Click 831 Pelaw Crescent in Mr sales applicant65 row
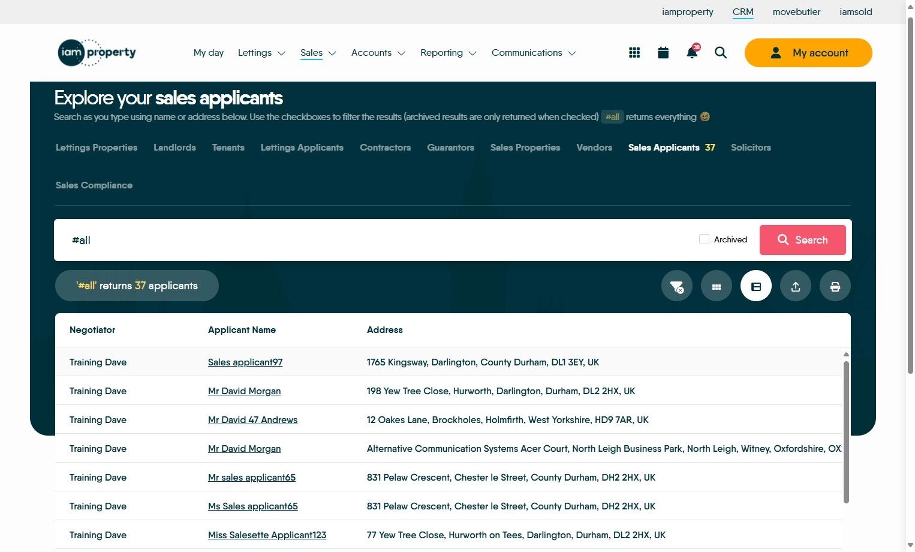Viewport: 915px width, 552px height. pos(511,478)
